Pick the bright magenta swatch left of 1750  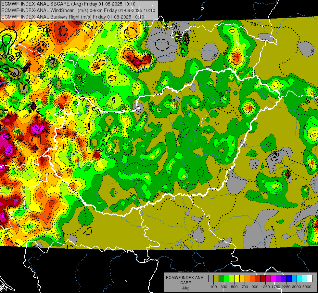click(273, 278)
